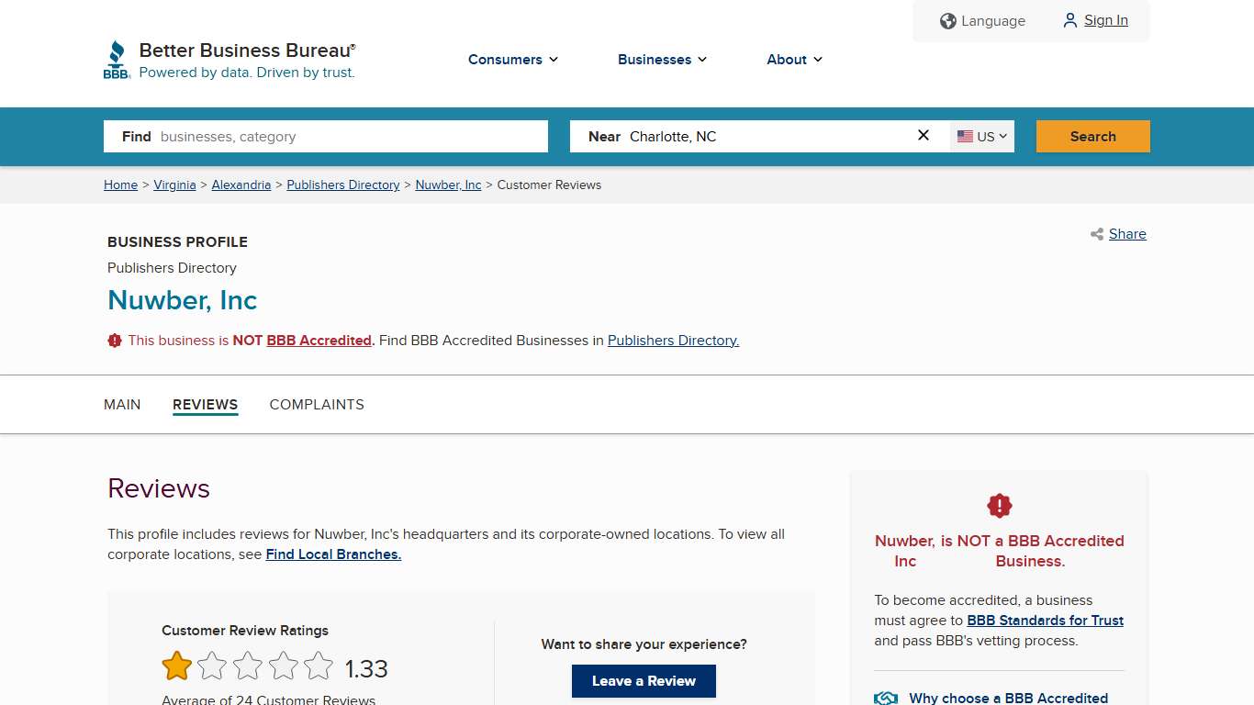Switch to the MAIN tab
1254x705 pixels.
[122, 404]
